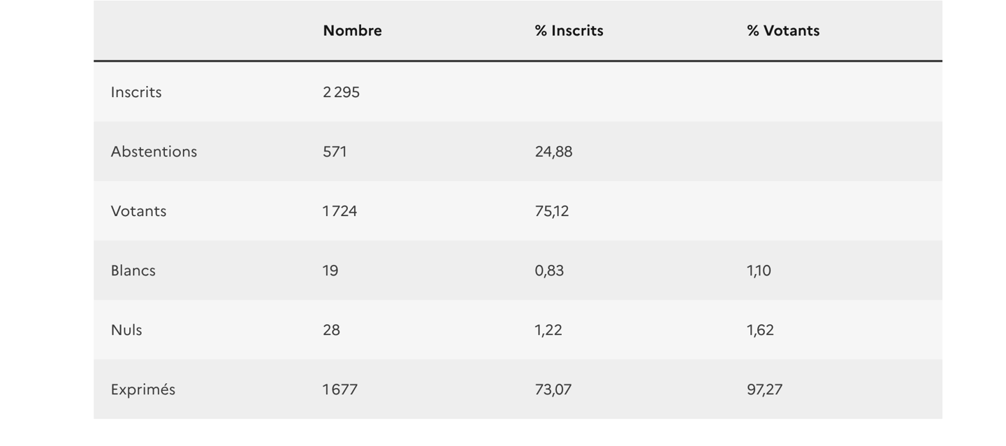
Task: Click the Inscrits count 2 295
Action: (x=341, y=92)
